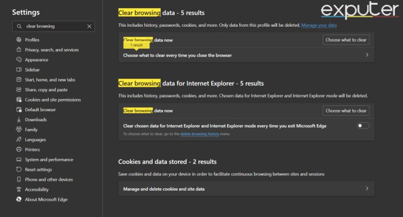403x217 pixels.
Task: Click top 'Choose what to clear' button
Action: (346, 40)
